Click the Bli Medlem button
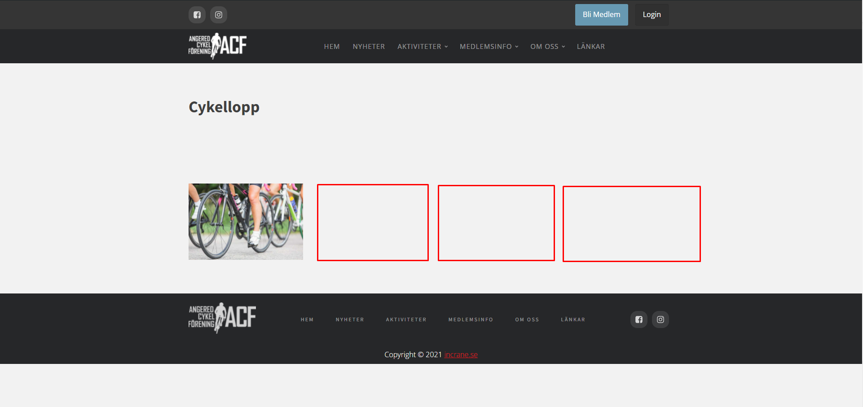Screen dimensions: 863x407 point(601,15)
